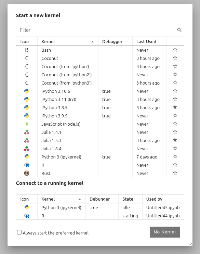Check Always start the preferred kernel
The height and width of the screenshot is (254, 200).
click(x=19, y=232)
